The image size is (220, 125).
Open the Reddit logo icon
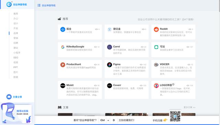[156, 30]
